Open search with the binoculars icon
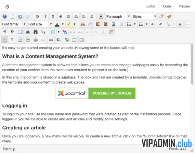 pyautogui.click(x=35, y=32)
